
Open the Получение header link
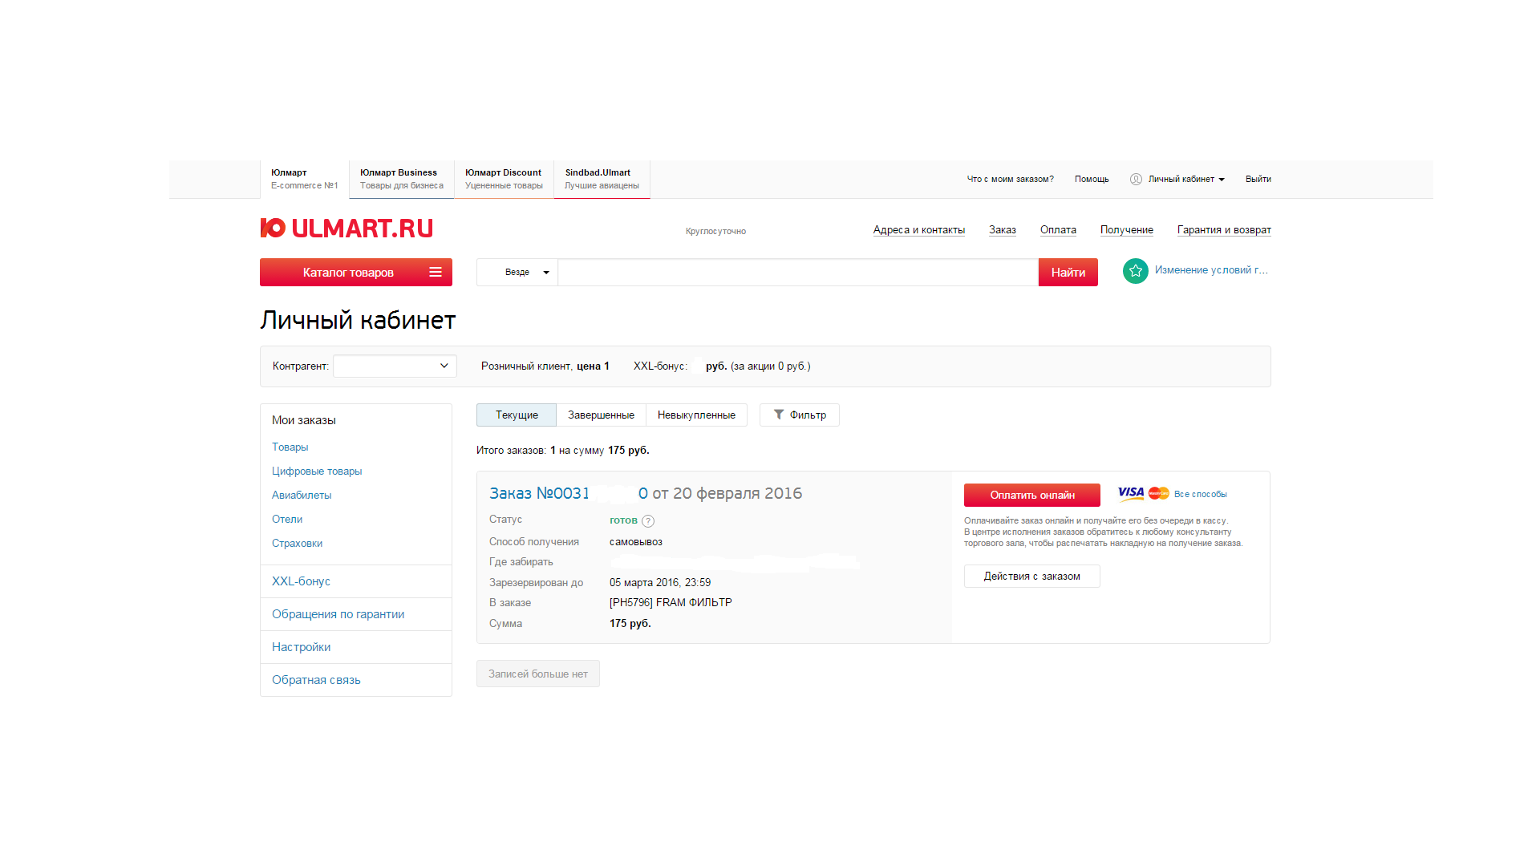(1126, 230)
